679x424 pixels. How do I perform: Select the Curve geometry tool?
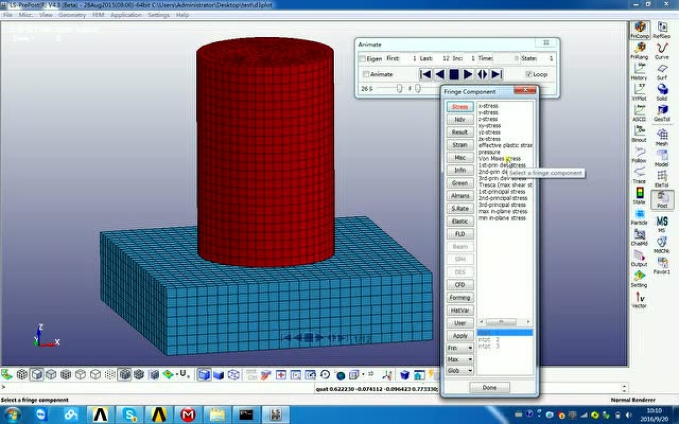point(662,50)
